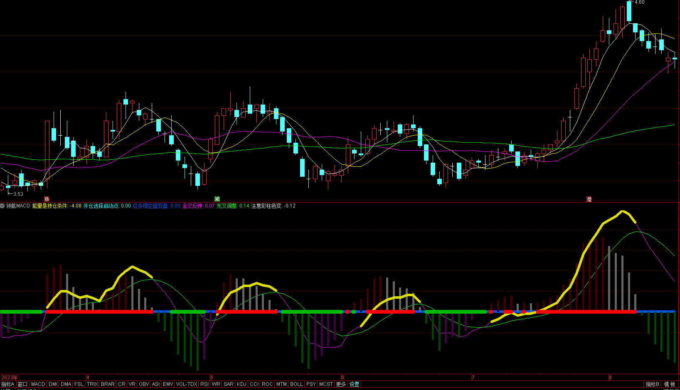Click the high price label 4.60
The image size is (680, 390).
[640, 2]
